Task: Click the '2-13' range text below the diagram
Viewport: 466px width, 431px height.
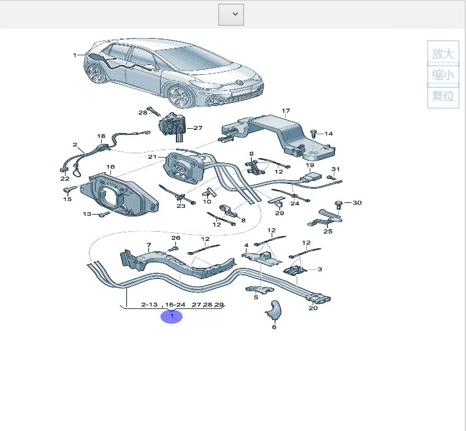Action: click(x=150, y=304)
